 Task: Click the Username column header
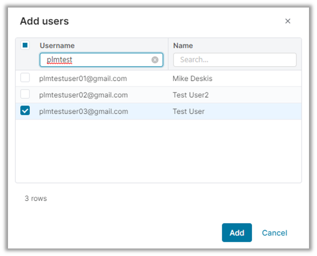click(x=57, y=46)
